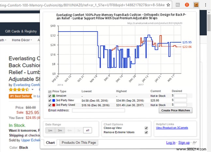This screenshot has height=152, width=211.
Task: Click the camel logo icon beside Sign up
Action: (x=195, y=143)
